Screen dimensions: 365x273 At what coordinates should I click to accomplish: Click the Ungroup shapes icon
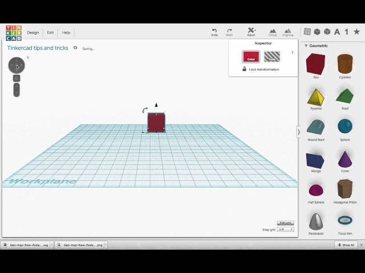click(287, 32)
